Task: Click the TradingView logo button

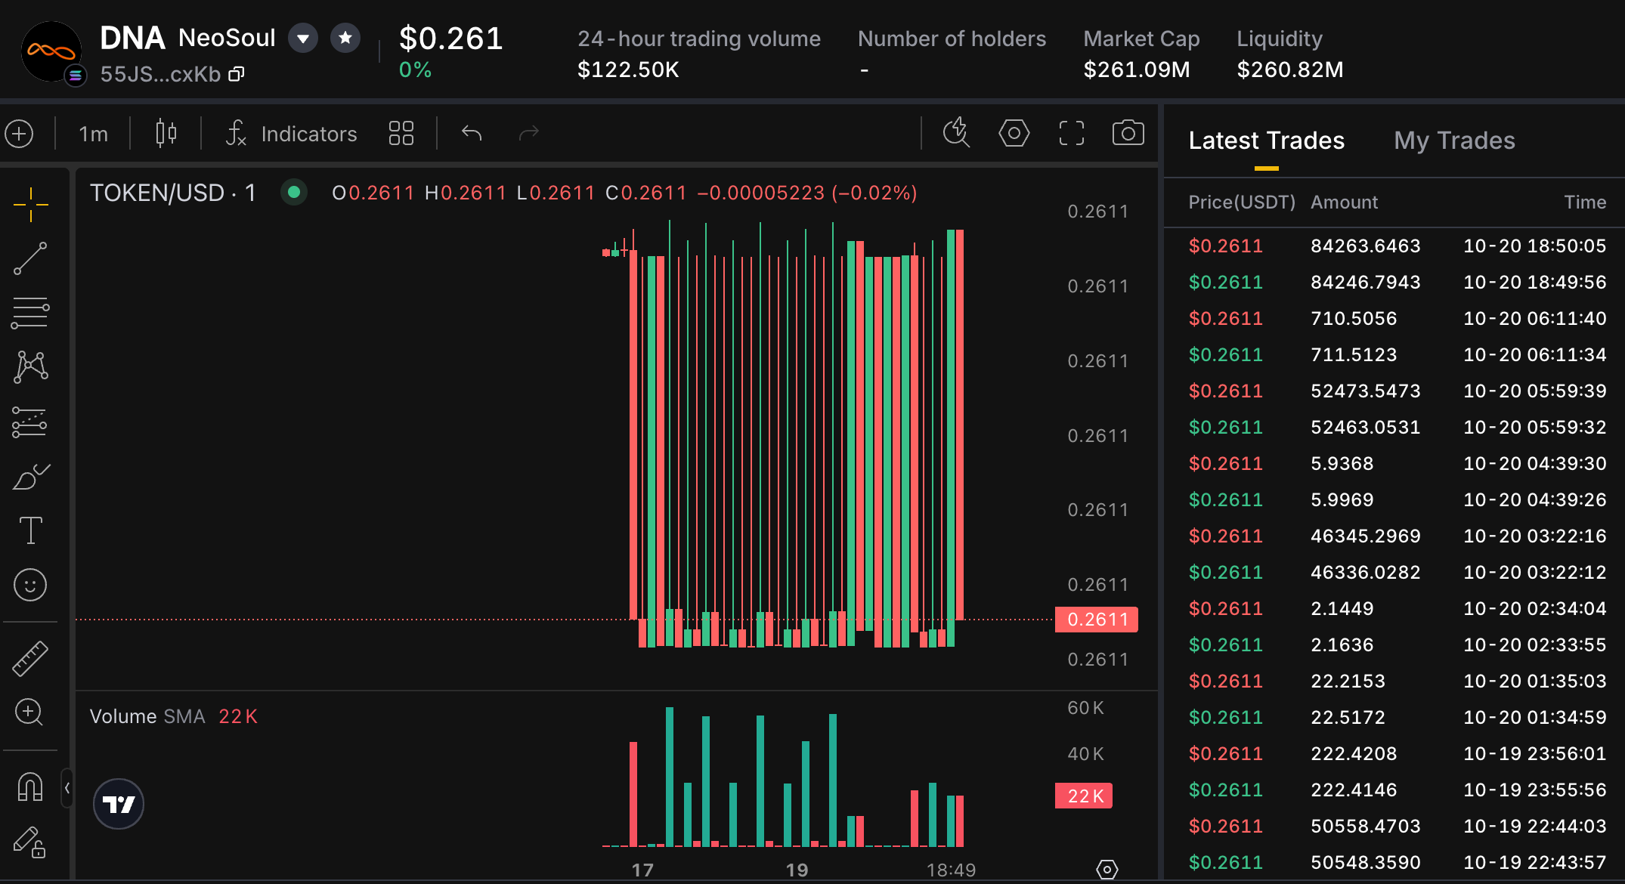Action: 119,804
